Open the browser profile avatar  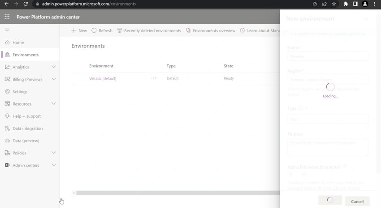pyautogui.click(x=365, y=4)
